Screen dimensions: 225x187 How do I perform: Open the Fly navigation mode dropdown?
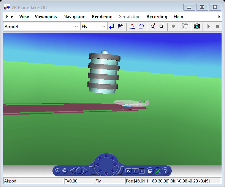pos(94,26)
